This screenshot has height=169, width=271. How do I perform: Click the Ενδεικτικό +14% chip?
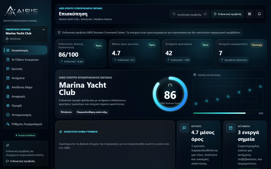178,60
